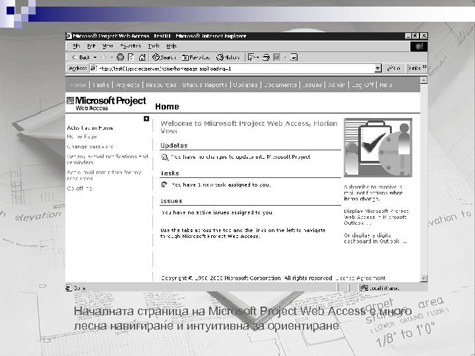The height and width of the screenshot is (356, 475).
Task: Click the Local intranet zone icon
Action: [364, 288]
